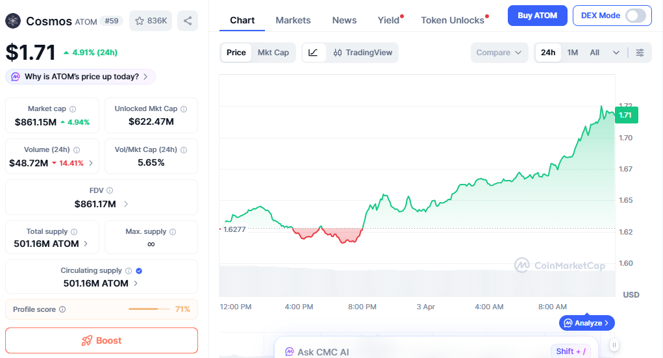Screen dimensions: 663x358
Task: Switch to line chart view icon
Action: [x=314, y=53]
